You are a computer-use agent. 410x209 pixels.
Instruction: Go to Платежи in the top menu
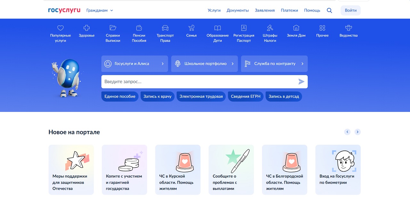290,10
